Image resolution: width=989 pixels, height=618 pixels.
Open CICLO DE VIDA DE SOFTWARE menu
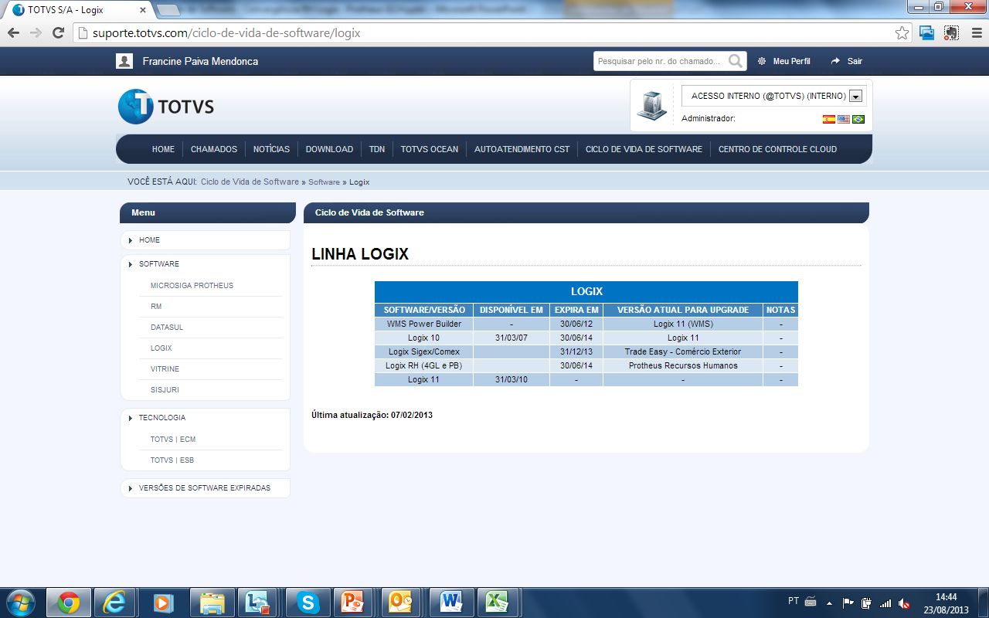644,149
